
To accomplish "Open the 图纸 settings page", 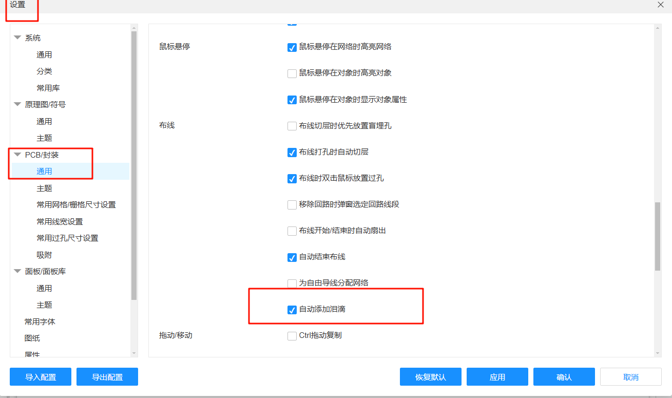I will 32,338.
